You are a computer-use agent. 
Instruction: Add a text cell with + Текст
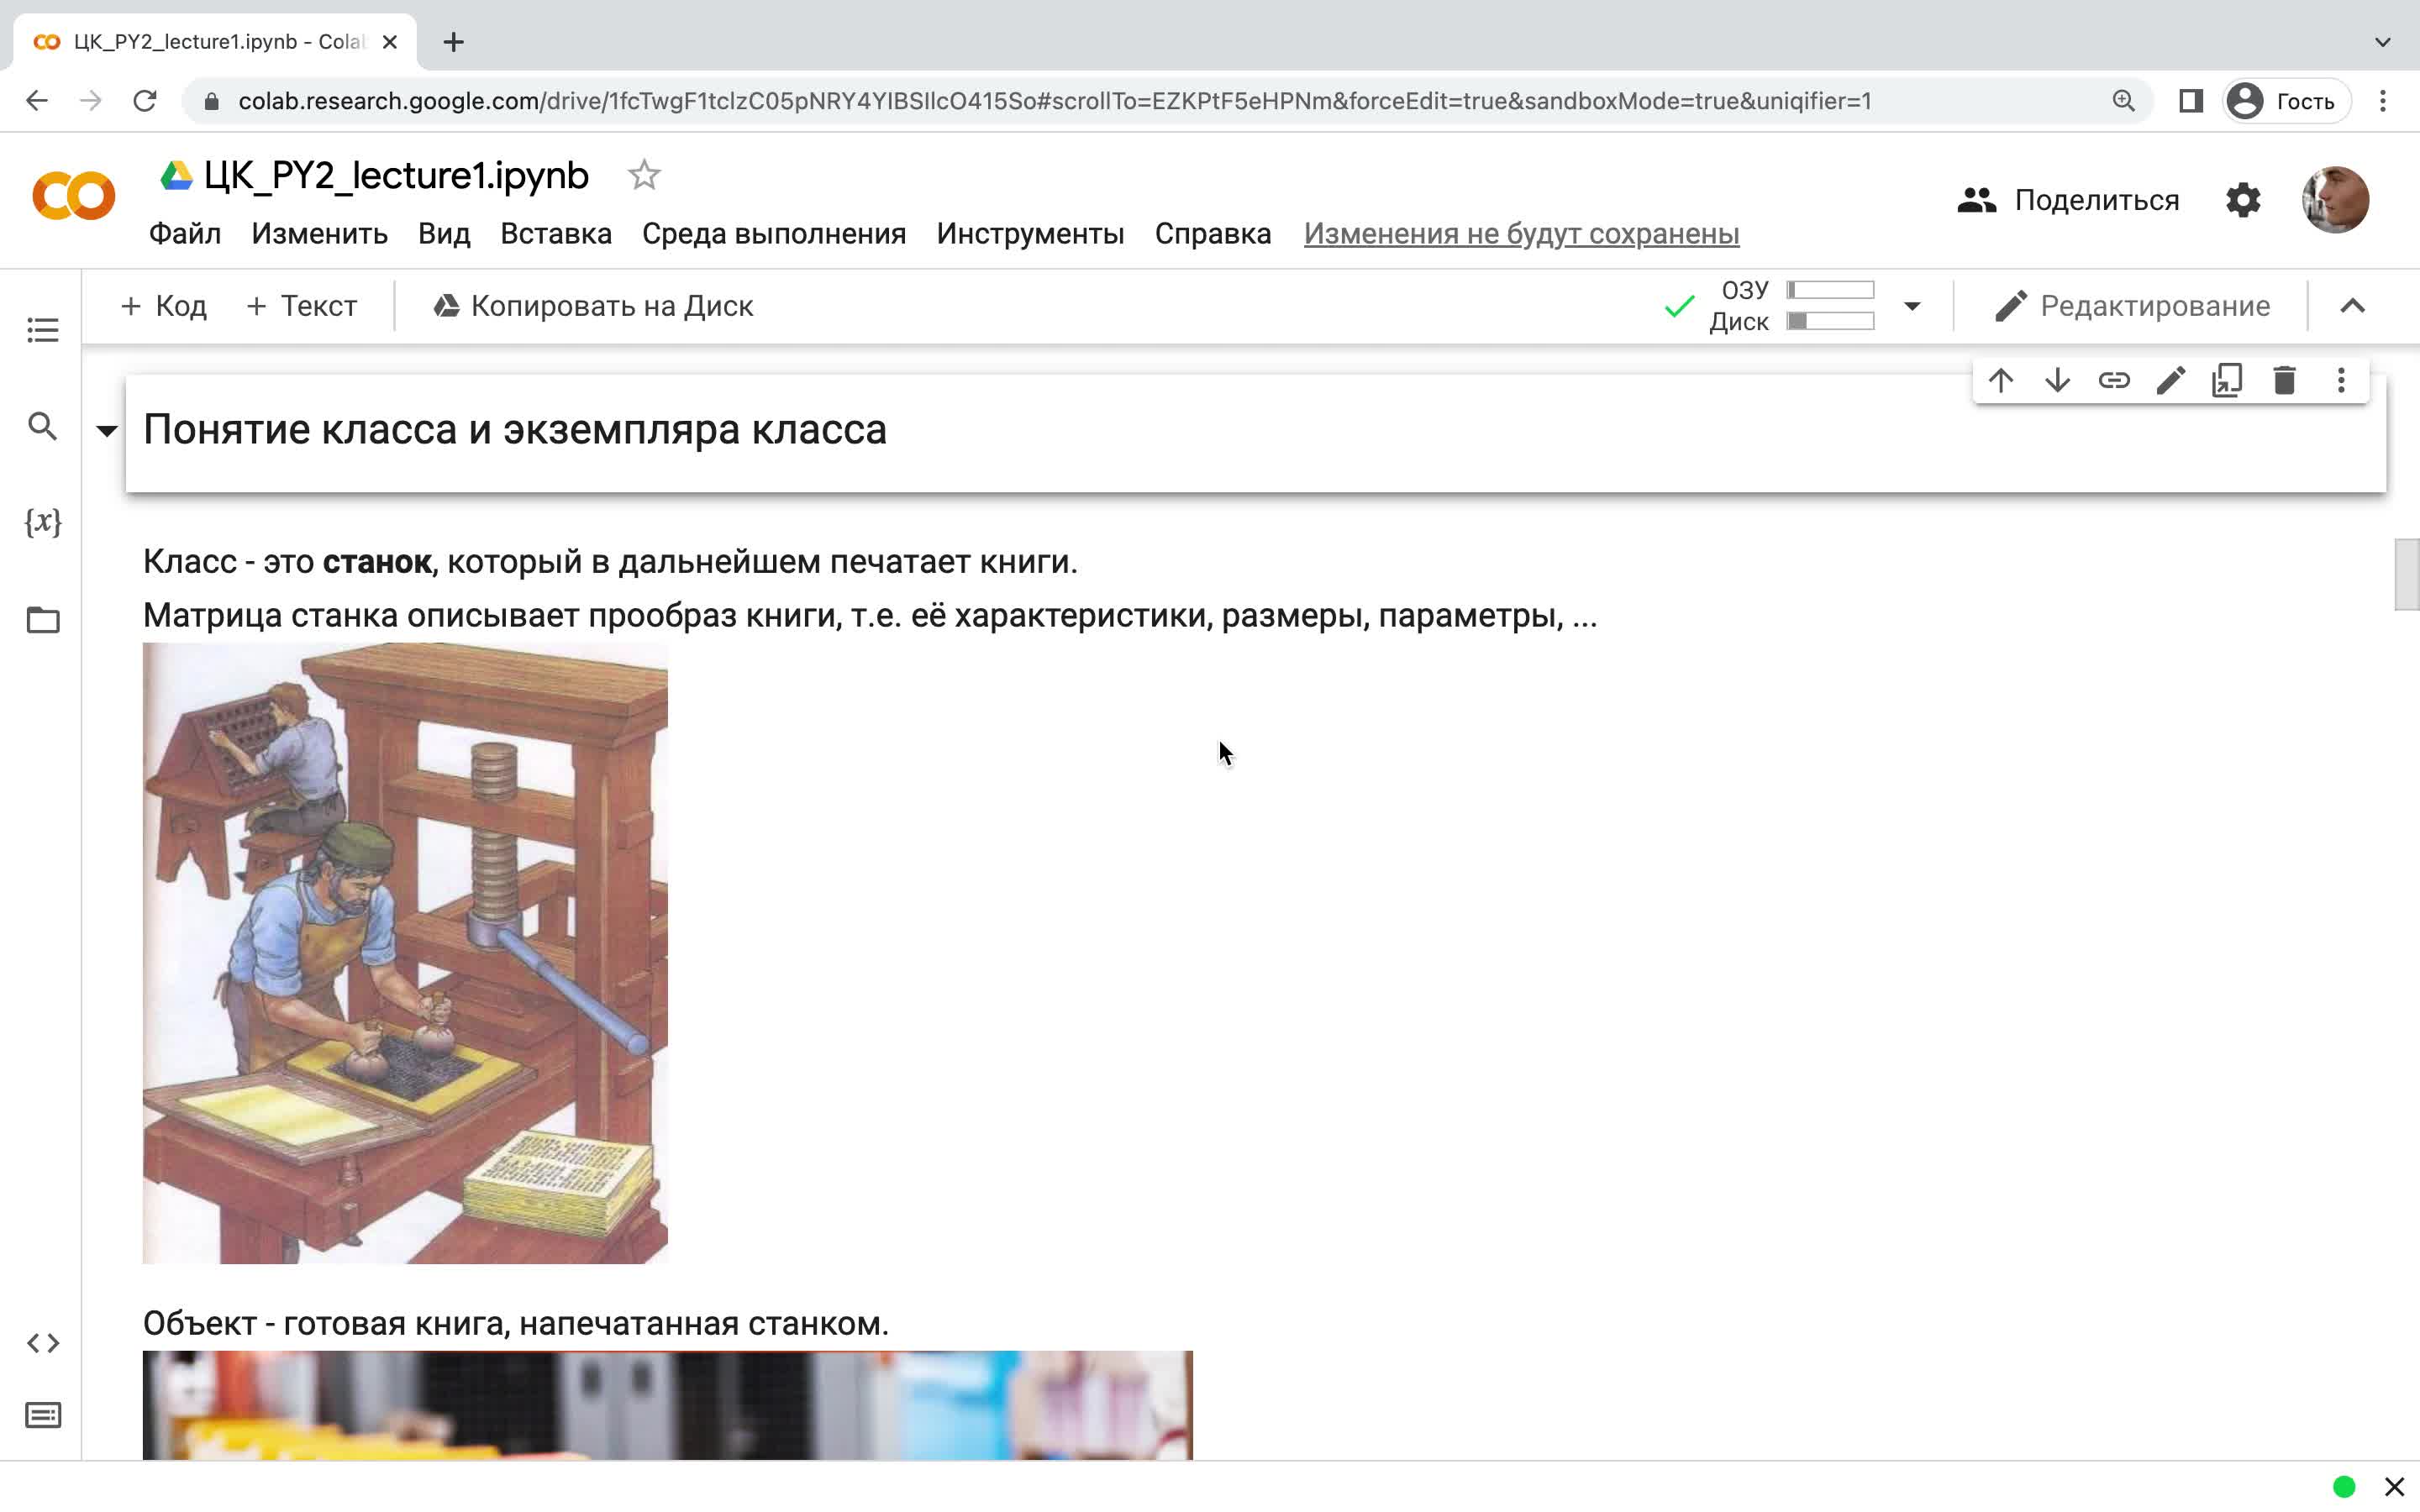coord(301,306)
